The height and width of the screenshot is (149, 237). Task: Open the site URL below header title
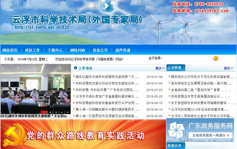(42, 27)
